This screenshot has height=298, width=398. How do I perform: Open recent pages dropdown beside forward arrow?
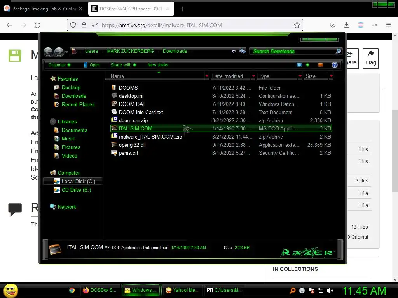coord(66,52)
